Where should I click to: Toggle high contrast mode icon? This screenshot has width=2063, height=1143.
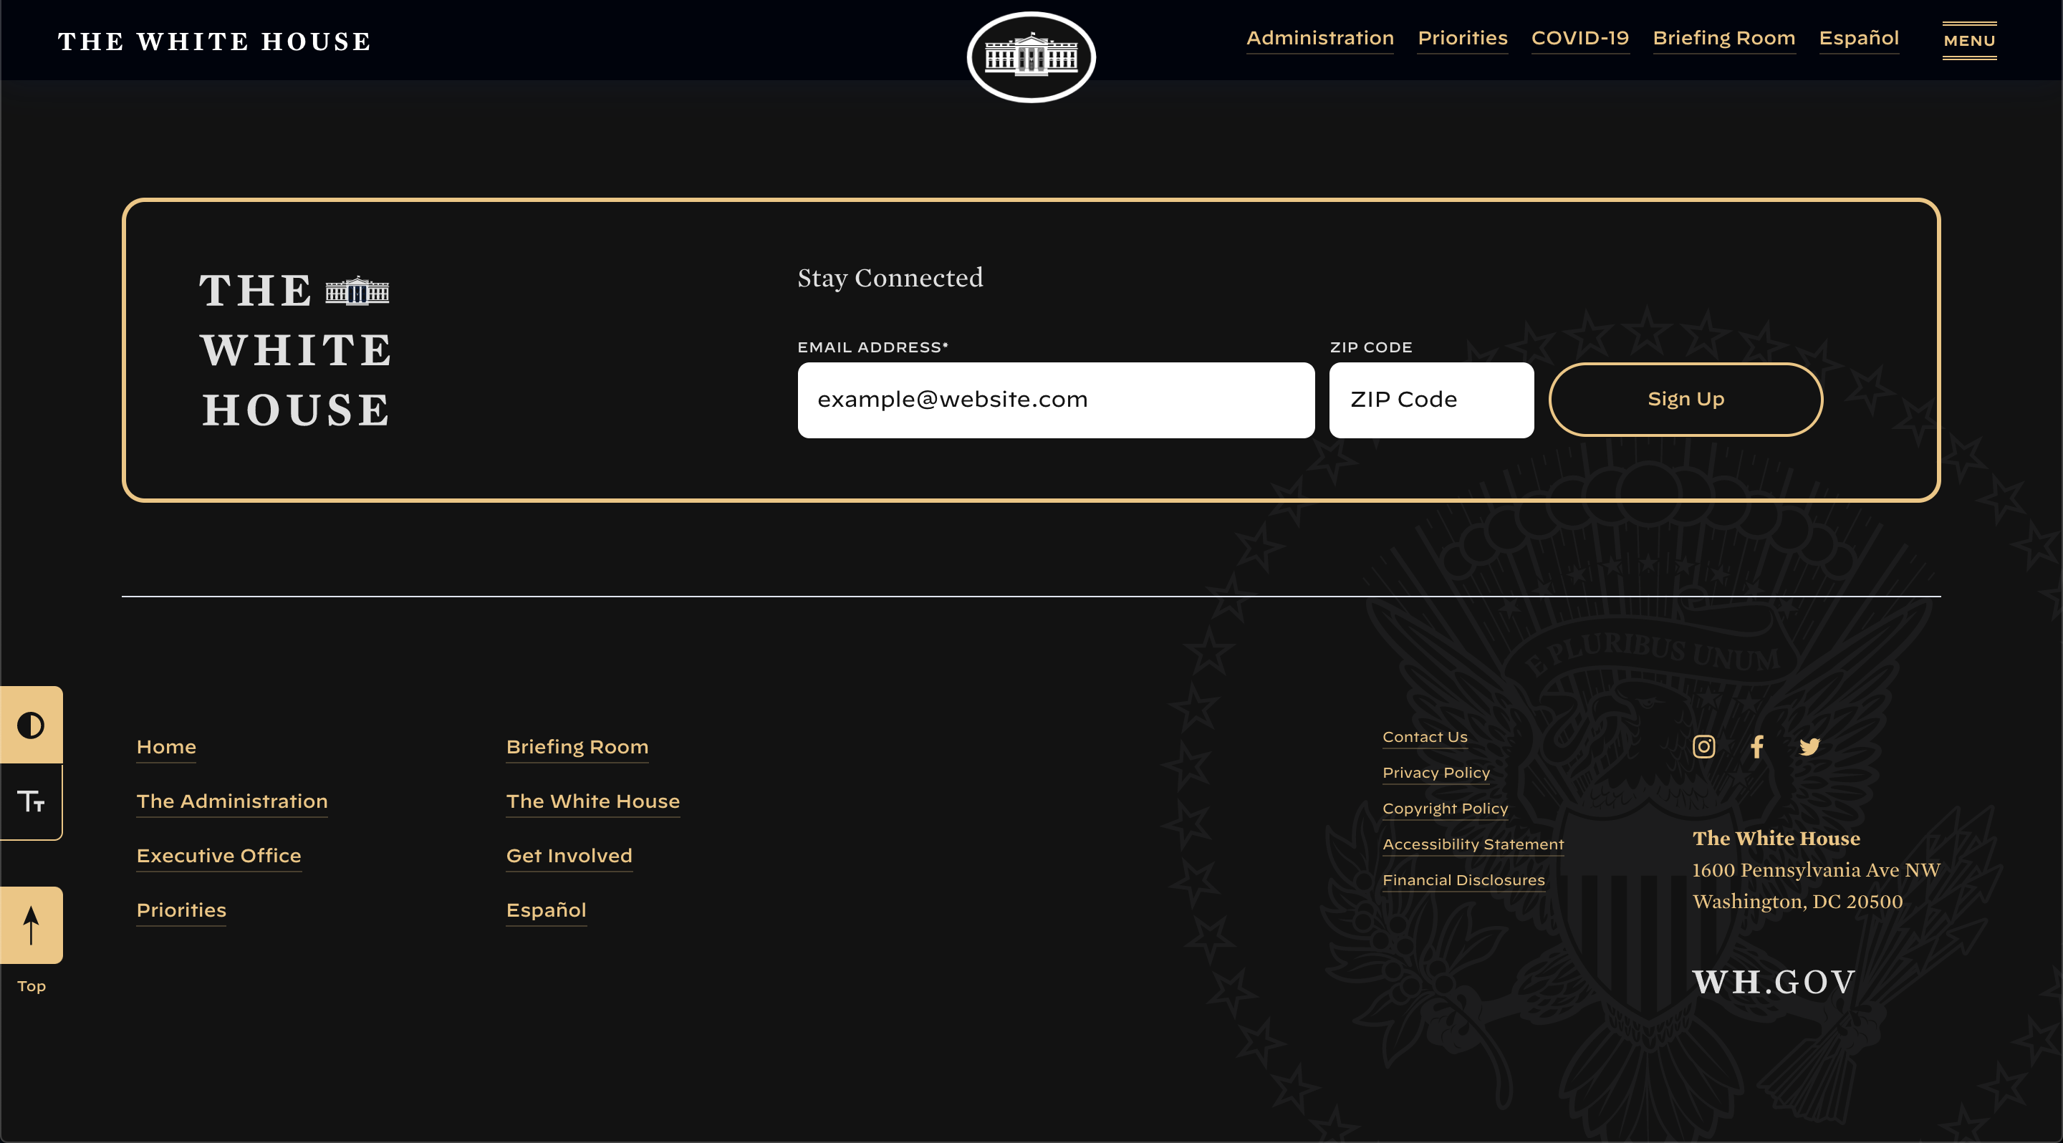point(30,725)
